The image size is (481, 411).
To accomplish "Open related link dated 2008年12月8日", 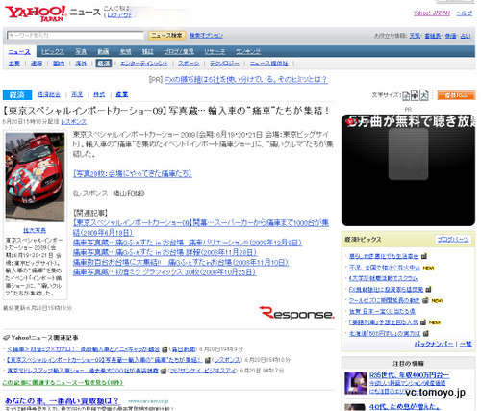I will tap(188, 243).
